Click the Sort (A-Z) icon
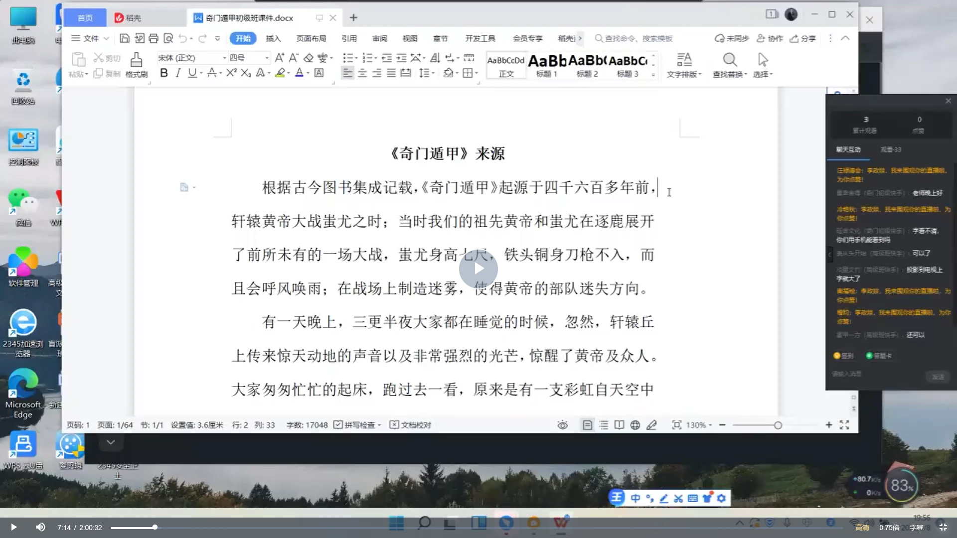Viewport: 957px width, 538px height. click(x=435, y=58)
